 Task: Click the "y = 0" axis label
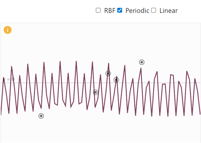tap(9, 79)
